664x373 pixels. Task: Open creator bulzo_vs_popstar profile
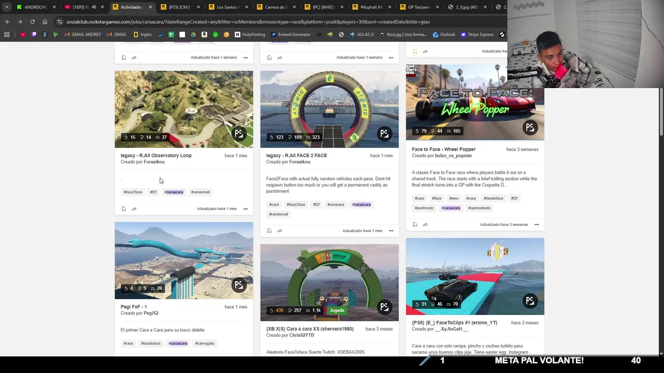(x=453, y=155)
